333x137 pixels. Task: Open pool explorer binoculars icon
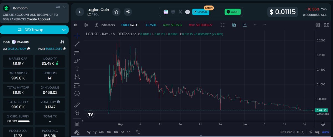[x=62, y=42]
